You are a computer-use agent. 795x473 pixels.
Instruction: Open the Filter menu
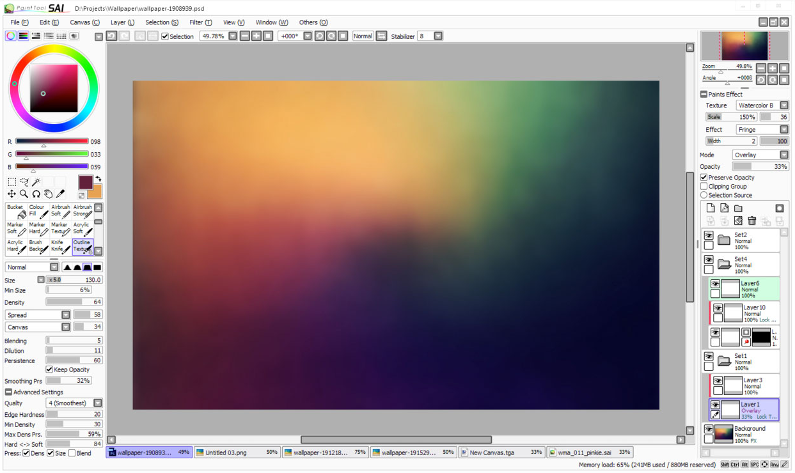200,22
